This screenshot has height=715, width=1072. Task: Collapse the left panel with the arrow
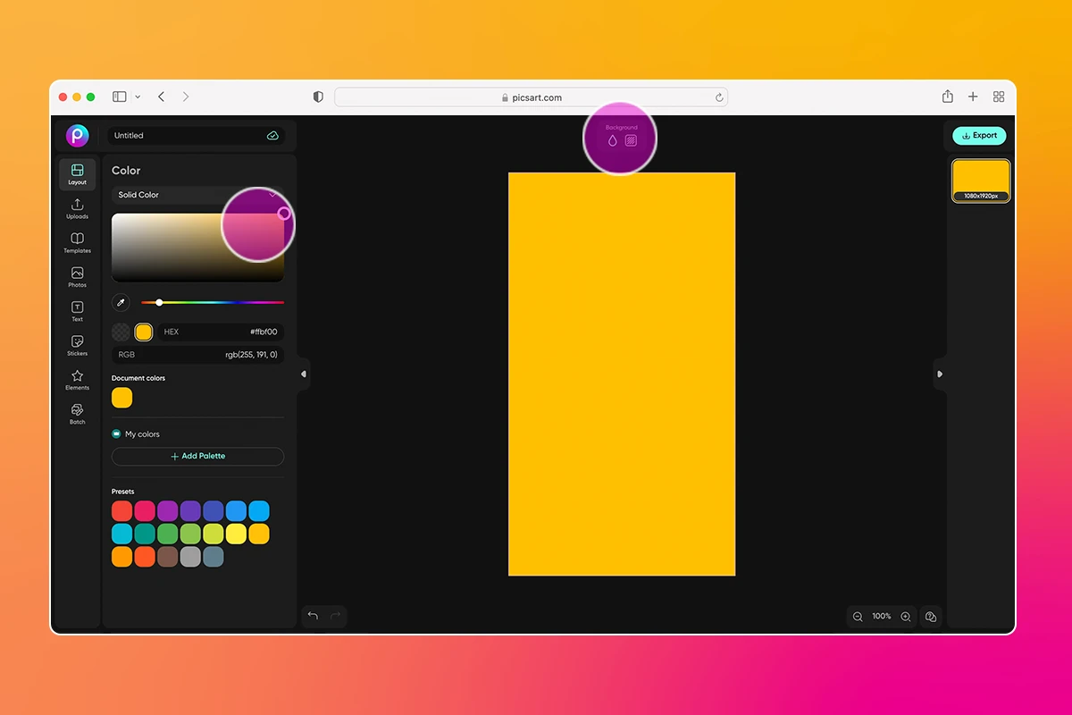pos(304,374)
